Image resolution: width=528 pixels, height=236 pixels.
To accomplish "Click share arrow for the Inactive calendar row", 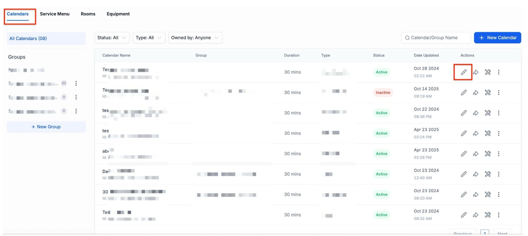I will click(x=476, y=93).
